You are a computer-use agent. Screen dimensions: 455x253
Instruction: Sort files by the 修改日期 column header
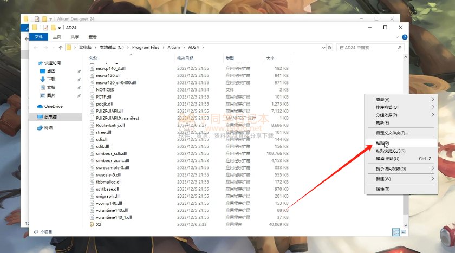click(185, 58)
